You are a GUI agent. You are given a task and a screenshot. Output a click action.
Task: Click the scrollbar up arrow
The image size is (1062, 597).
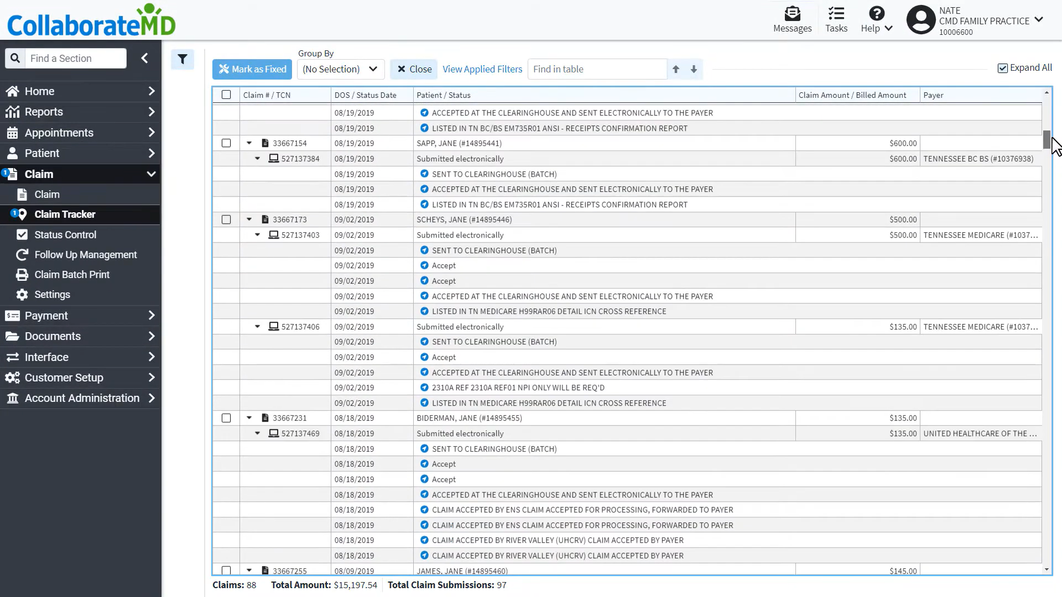(1047, 92)
